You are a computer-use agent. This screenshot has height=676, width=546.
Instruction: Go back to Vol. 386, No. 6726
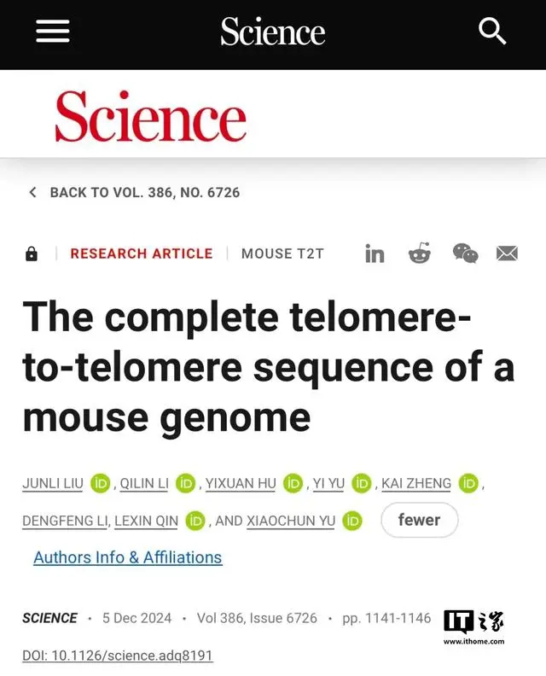coord(144,192)
